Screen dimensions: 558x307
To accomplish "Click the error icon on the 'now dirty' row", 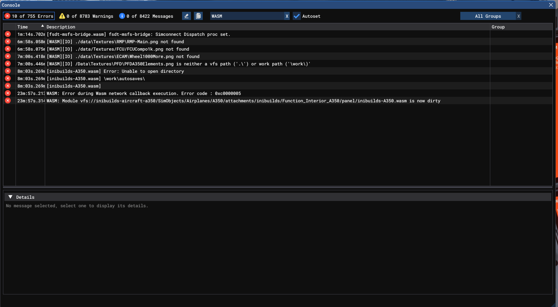I will click(x=8, y=100).
